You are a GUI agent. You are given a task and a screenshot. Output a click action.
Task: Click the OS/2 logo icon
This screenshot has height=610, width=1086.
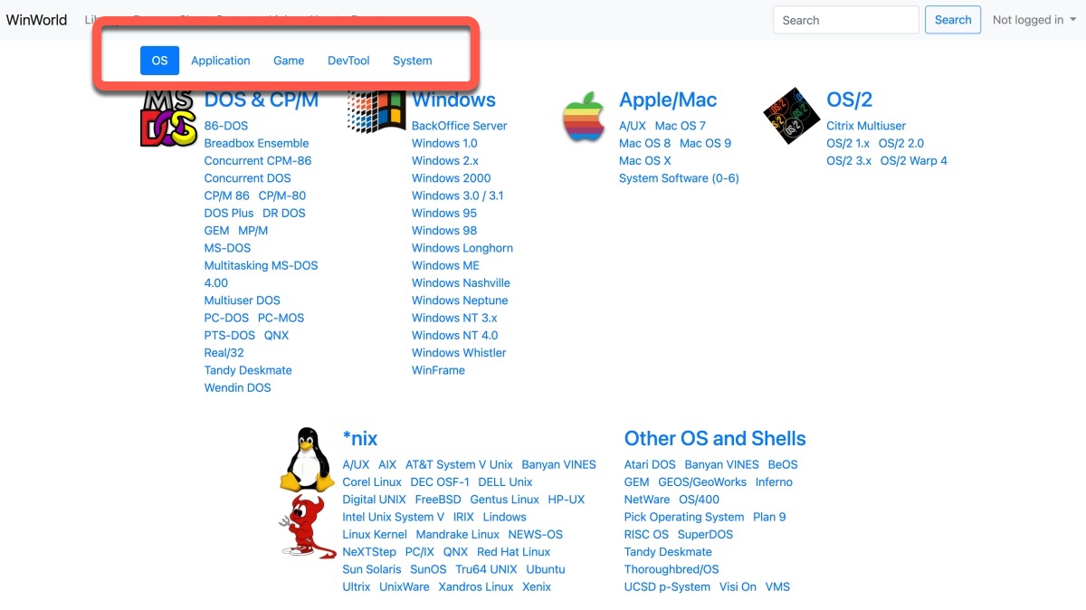(791, 116)
